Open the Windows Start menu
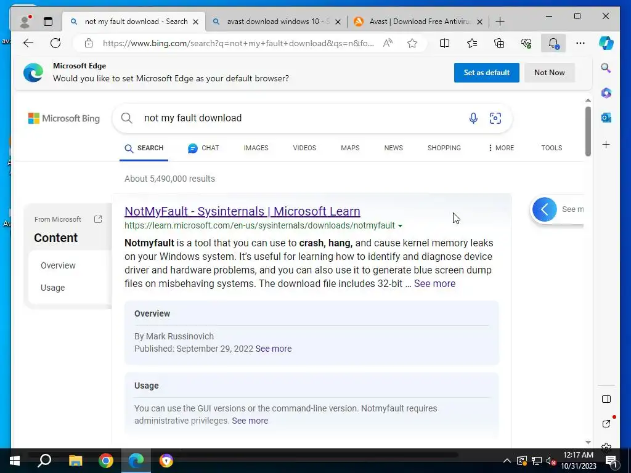The image size is (631, 473). point(15,461)
